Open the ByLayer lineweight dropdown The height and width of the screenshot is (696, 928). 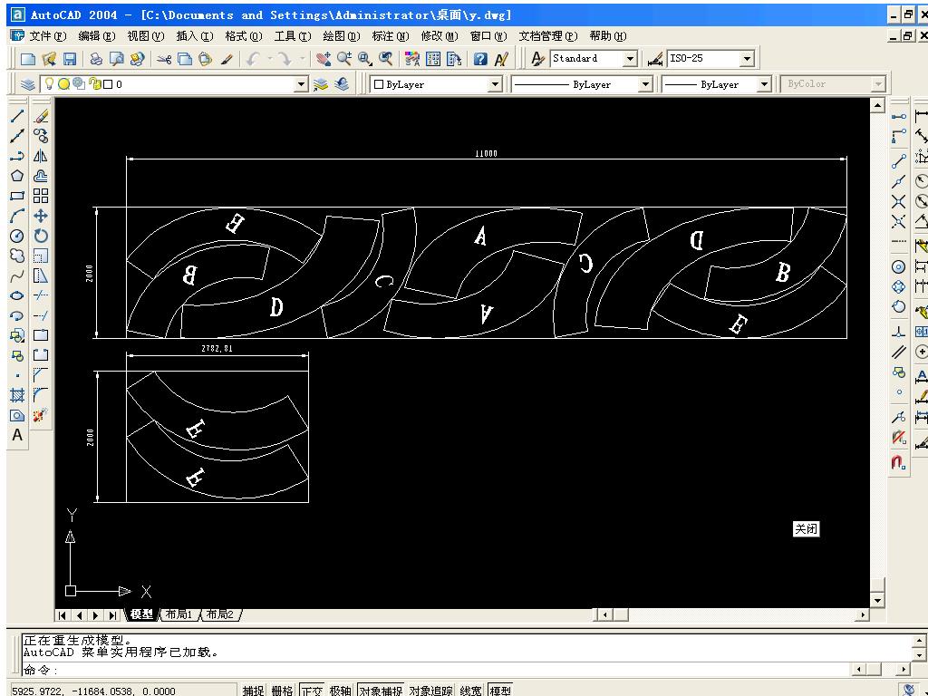click(764, 84)
